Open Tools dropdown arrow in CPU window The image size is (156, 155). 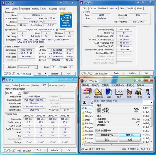click(x=45, y=74)
